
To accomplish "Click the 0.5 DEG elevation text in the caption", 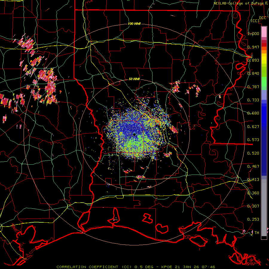I will [144, 267].
